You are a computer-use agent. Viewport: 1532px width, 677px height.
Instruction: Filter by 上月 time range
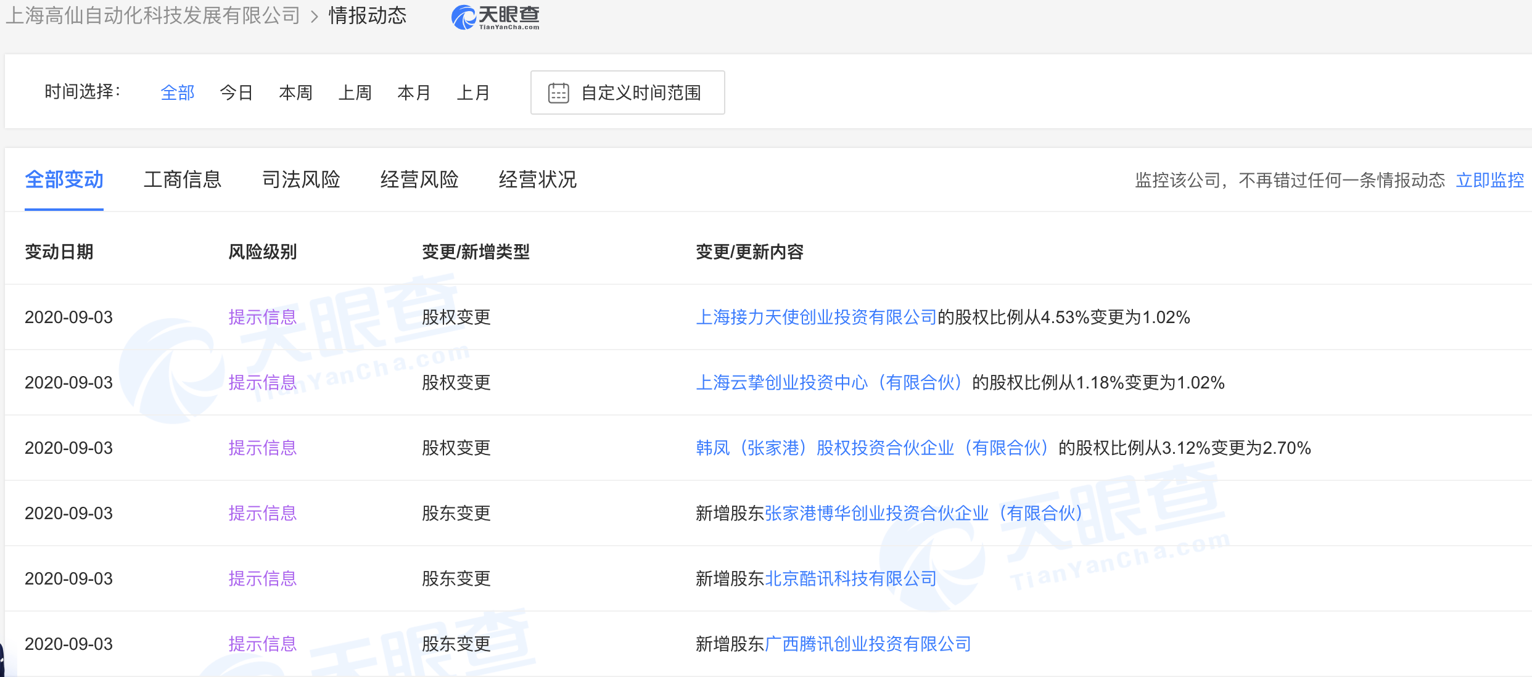[473, 93]
